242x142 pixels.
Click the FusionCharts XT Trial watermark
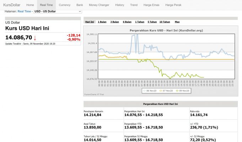(93, 94)
